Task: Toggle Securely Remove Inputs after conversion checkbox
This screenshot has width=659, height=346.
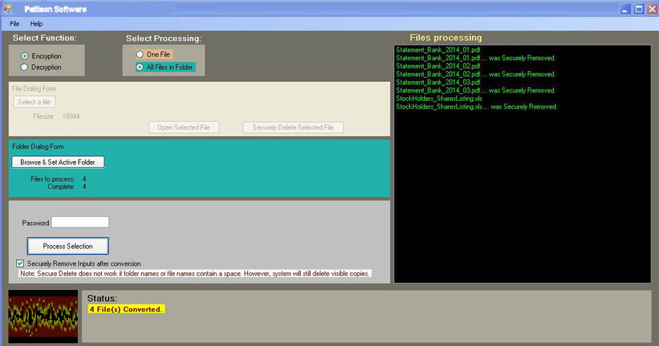Action: pyautogui.click(x=20, y=263)
